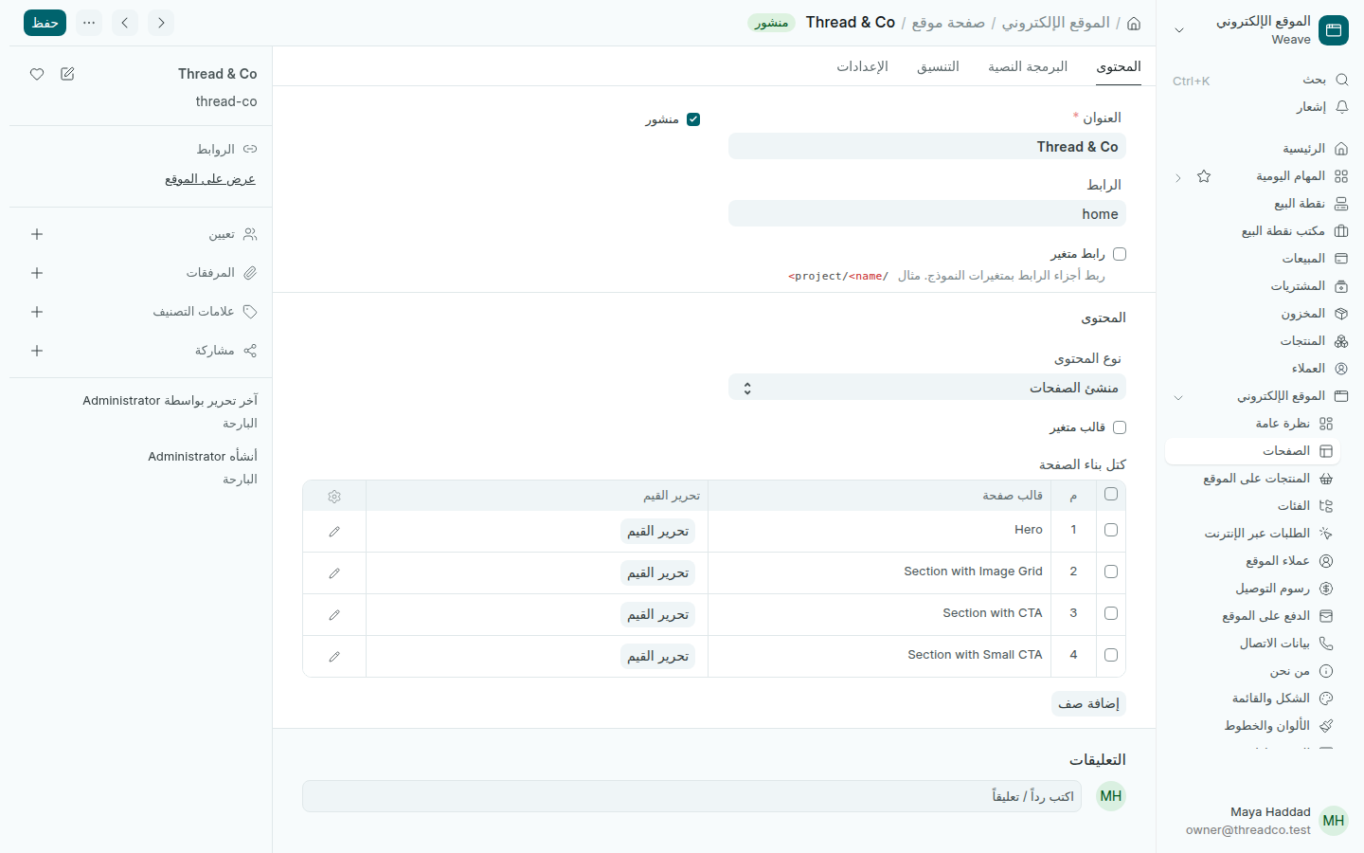Click تحرير القيم button for Hero row
The image size is (1364, 853).
point(658,532)
